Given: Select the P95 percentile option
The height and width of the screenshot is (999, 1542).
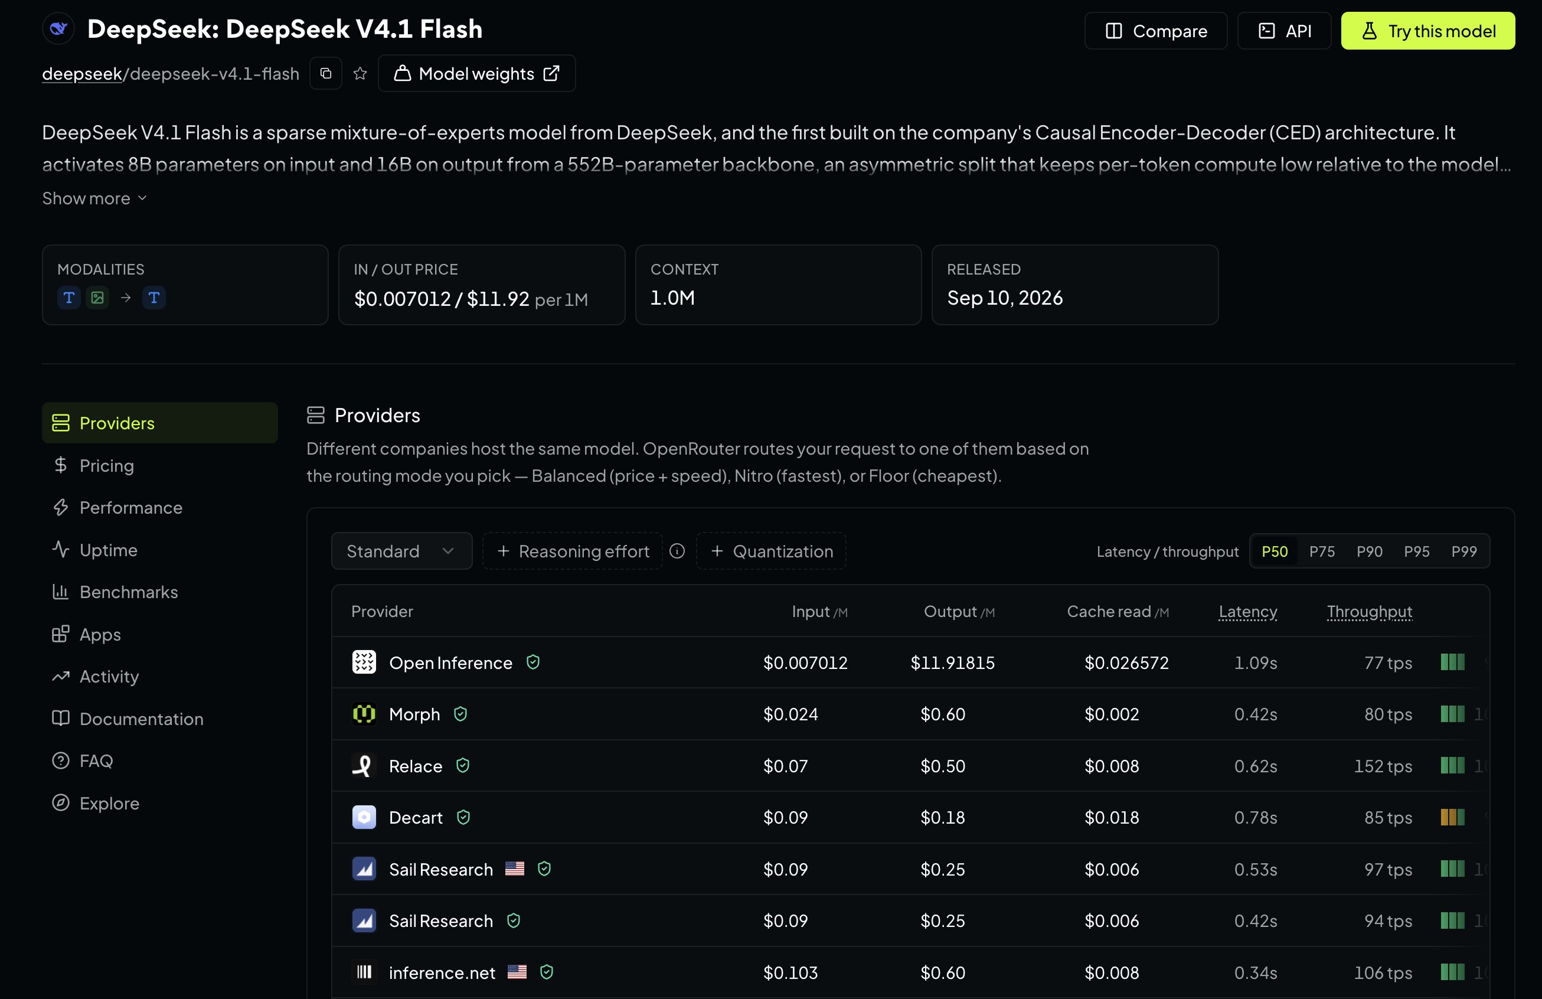Looking at the screenshot, I should (x=1416, y=551).
